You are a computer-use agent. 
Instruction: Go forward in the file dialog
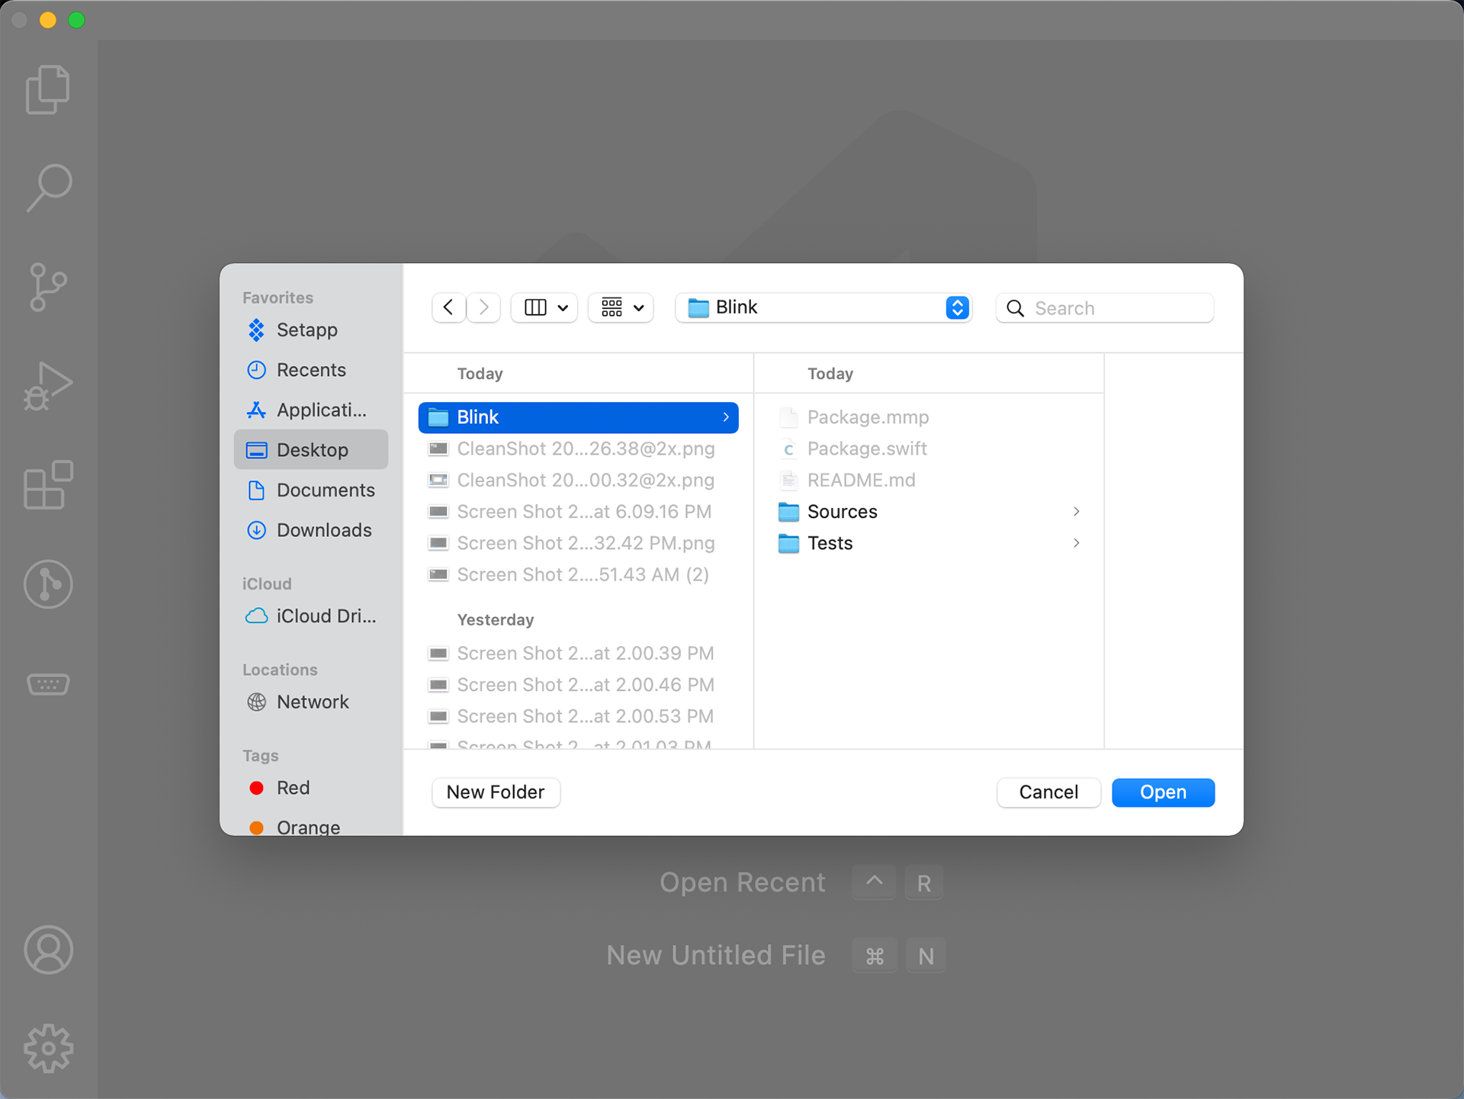coord(483,307)
